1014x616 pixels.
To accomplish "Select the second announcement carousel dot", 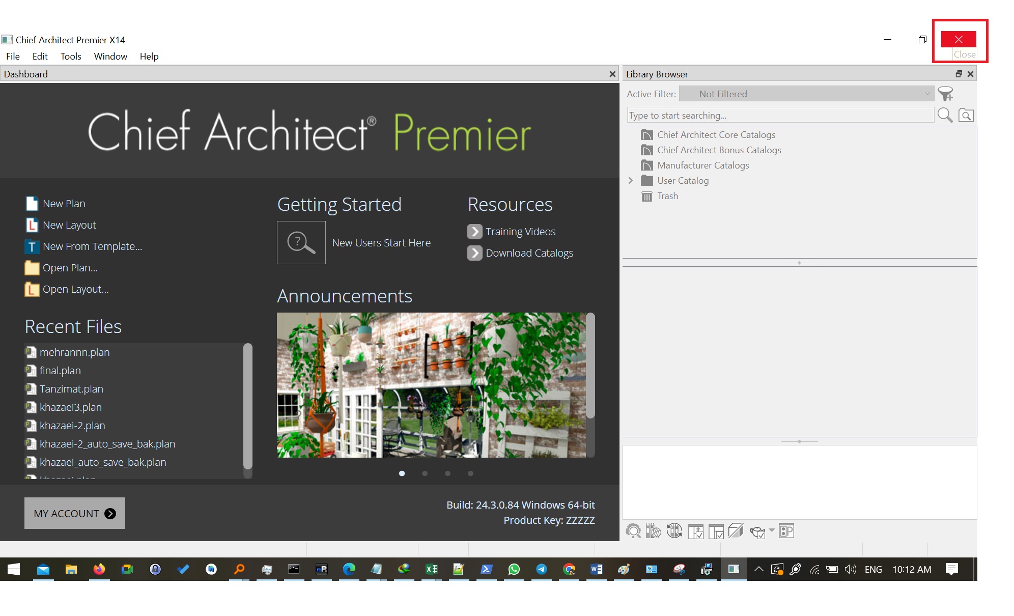I will pos(425,473).
